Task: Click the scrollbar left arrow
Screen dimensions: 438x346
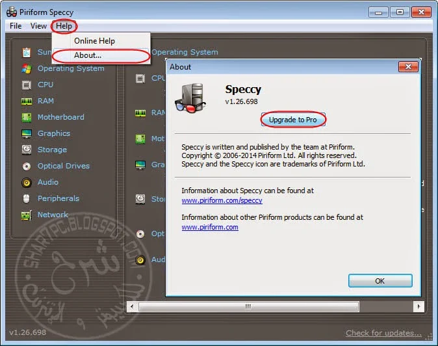Action: pos(132,306)
